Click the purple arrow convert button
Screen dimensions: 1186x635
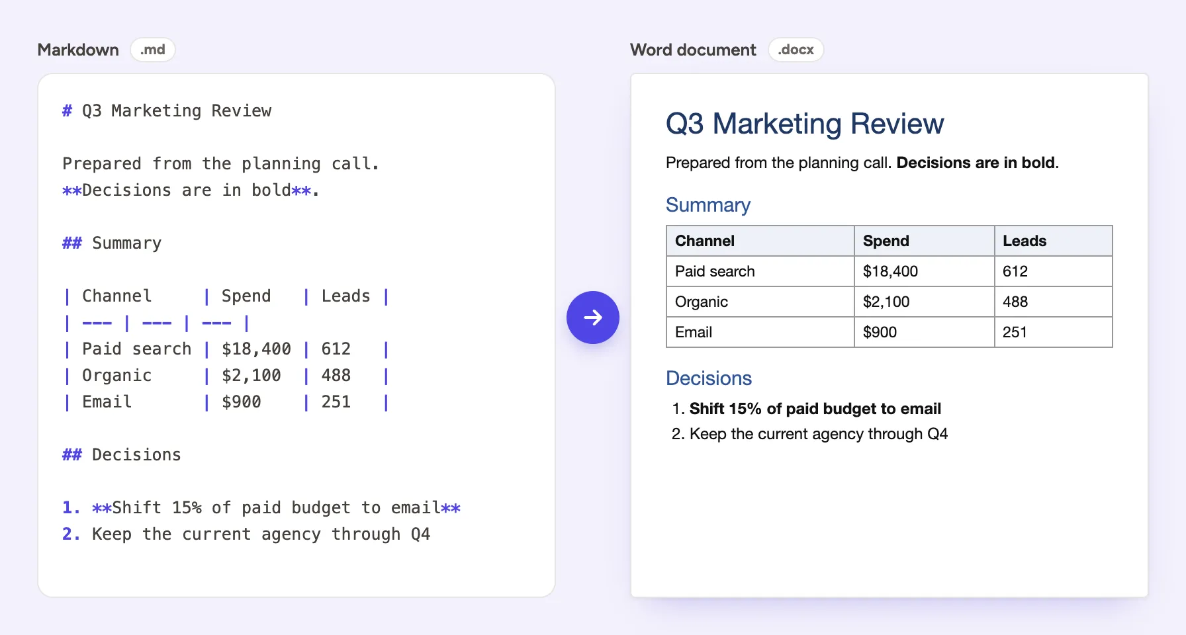(x=593, y=317)
